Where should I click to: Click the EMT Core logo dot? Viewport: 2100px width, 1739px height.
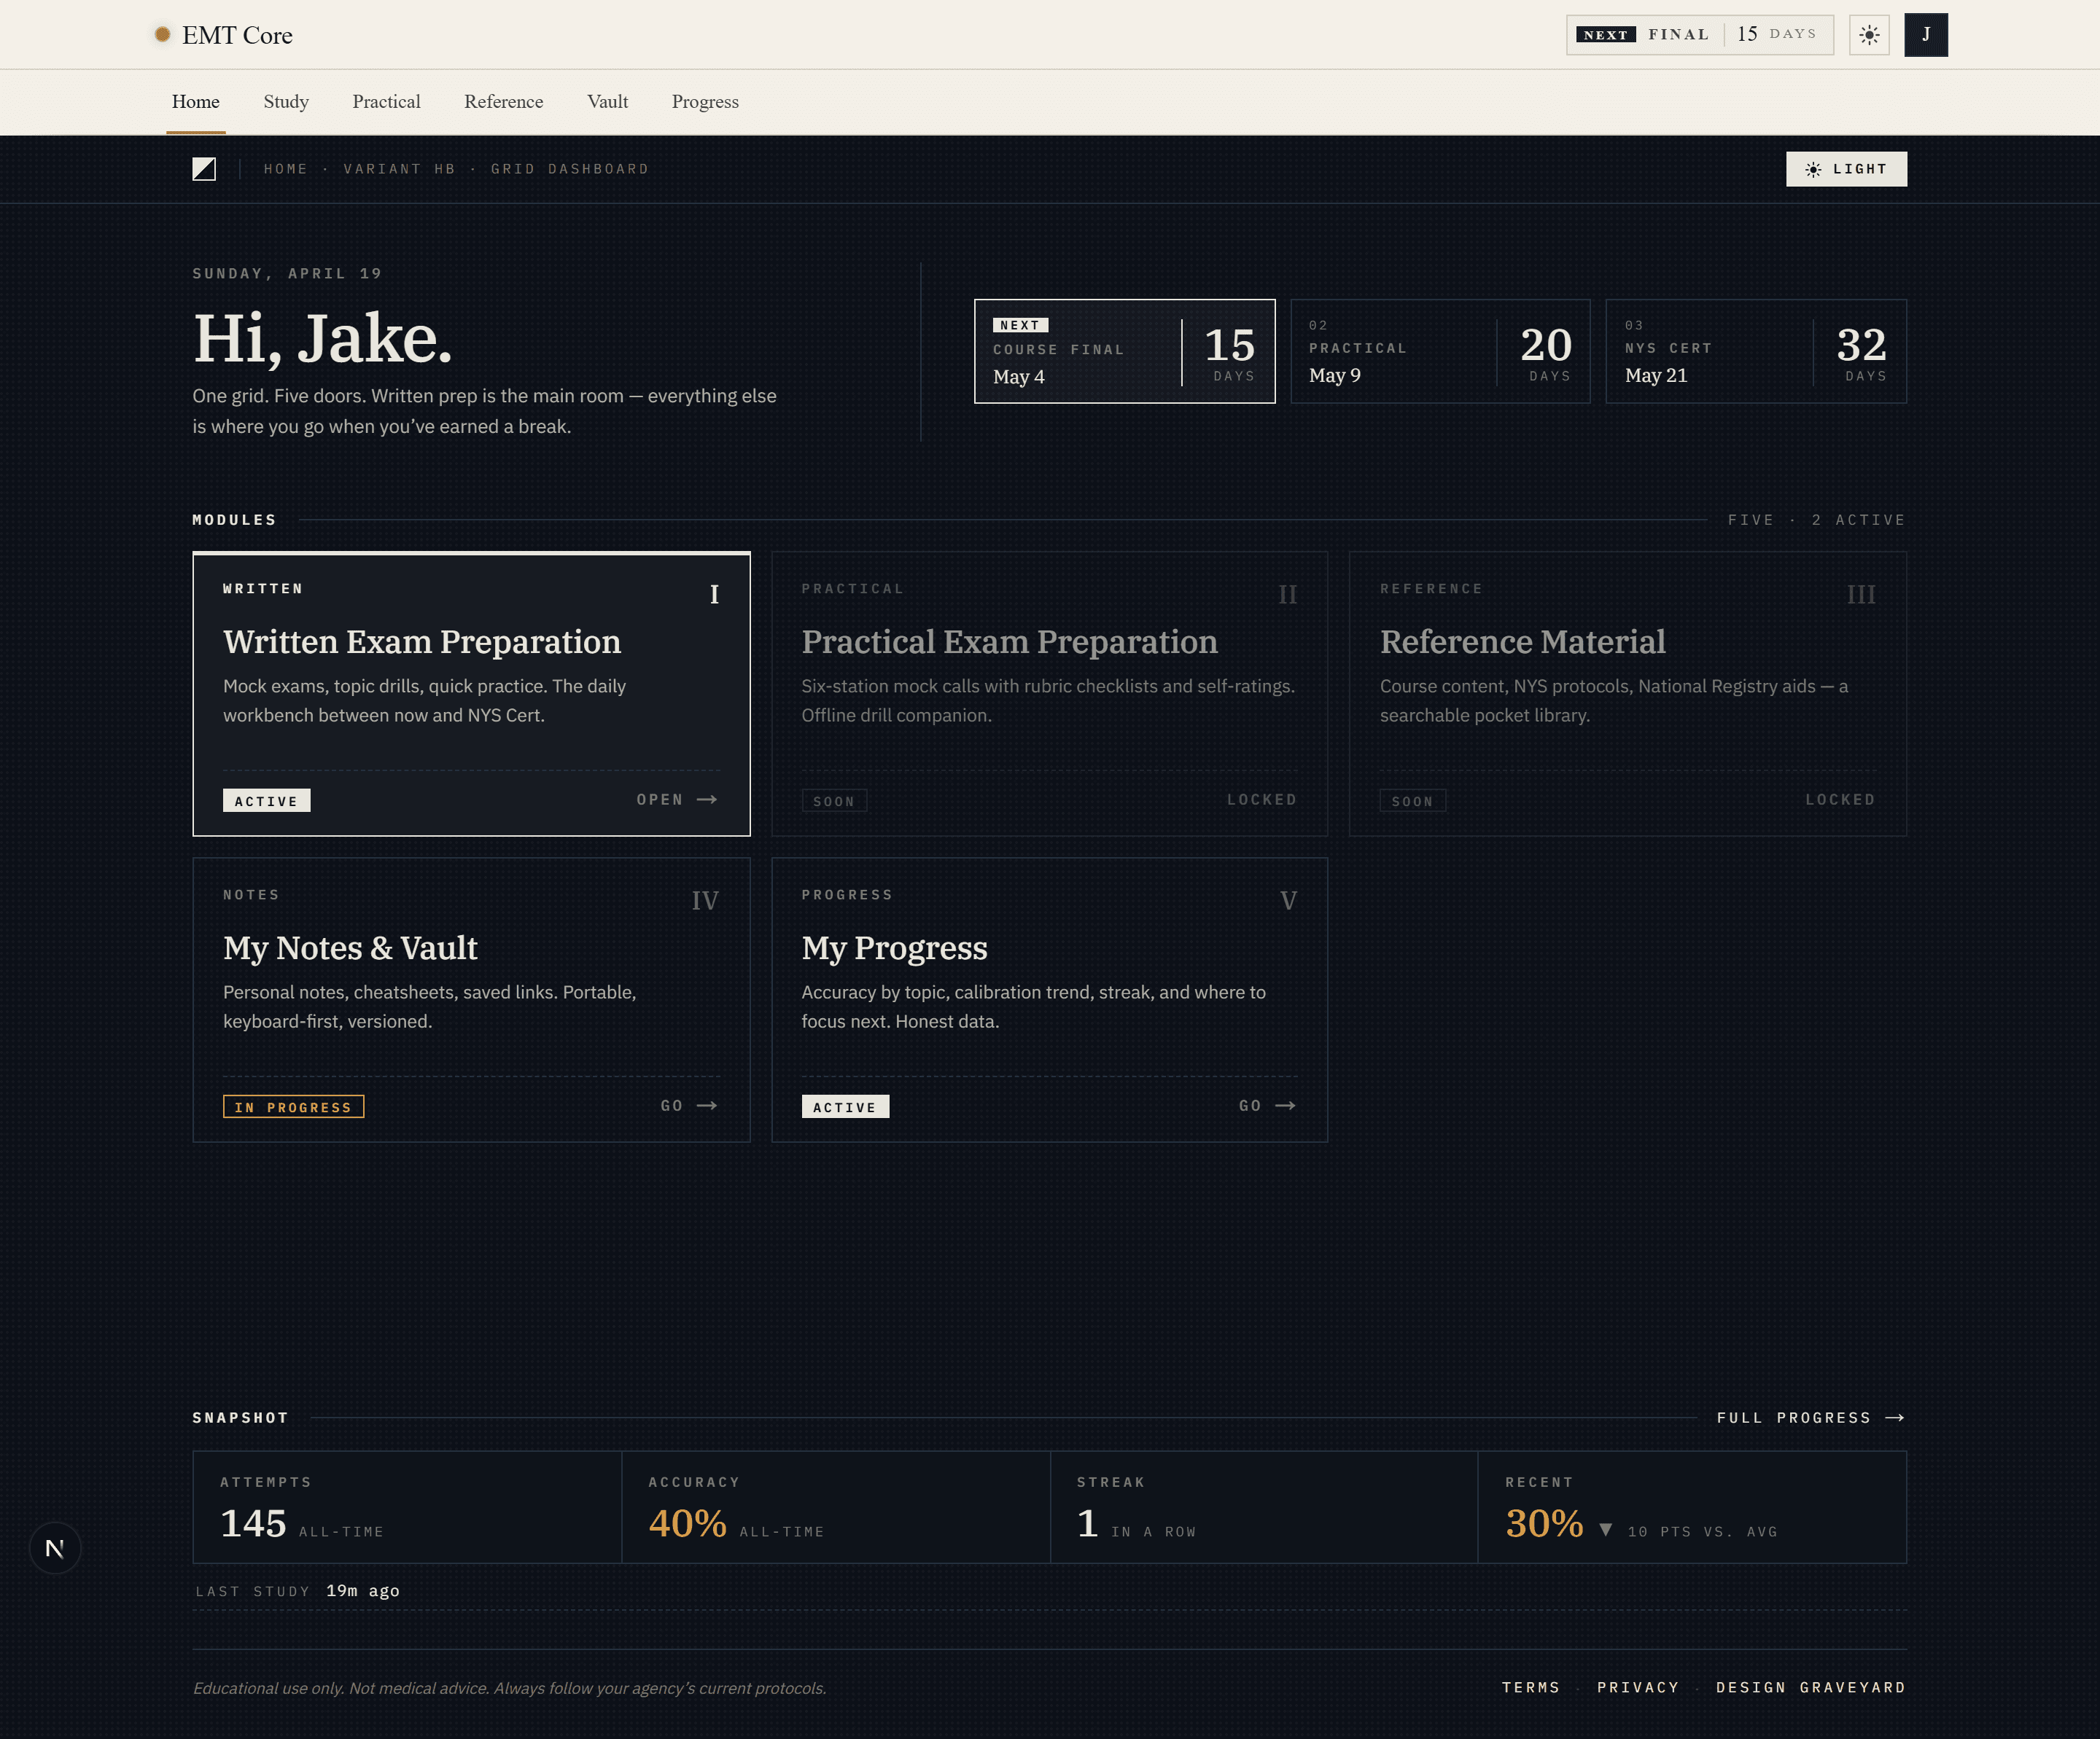pos(162,34)
